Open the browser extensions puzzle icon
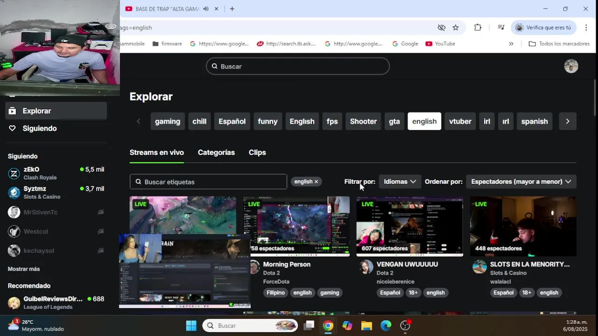 click(x=477, y=28)
